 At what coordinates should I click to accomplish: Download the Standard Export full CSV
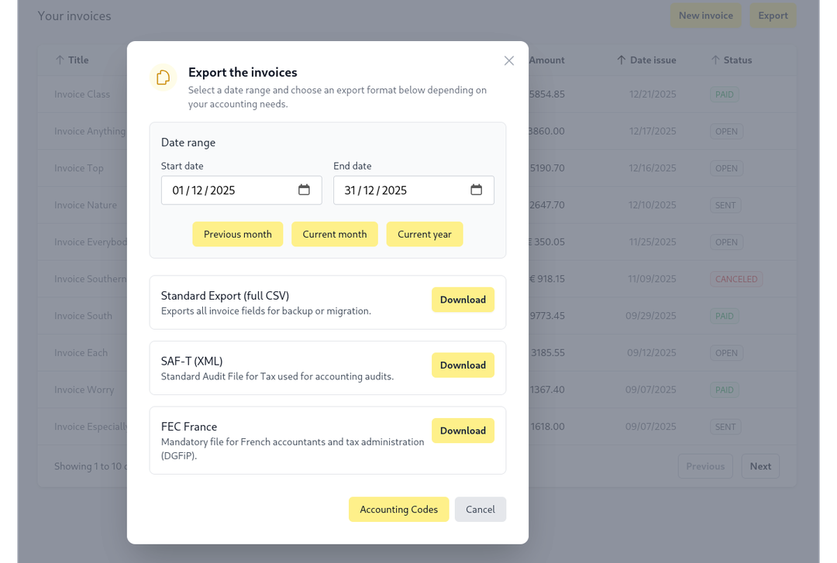coord(463,300)
